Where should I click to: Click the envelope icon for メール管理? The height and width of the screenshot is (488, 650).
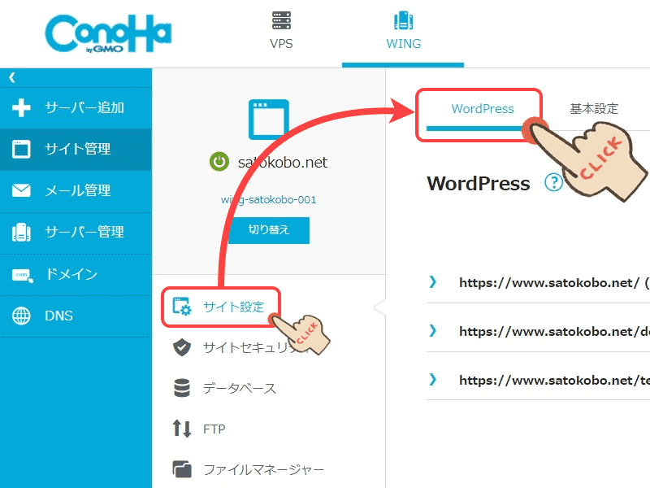pos(21,190)
